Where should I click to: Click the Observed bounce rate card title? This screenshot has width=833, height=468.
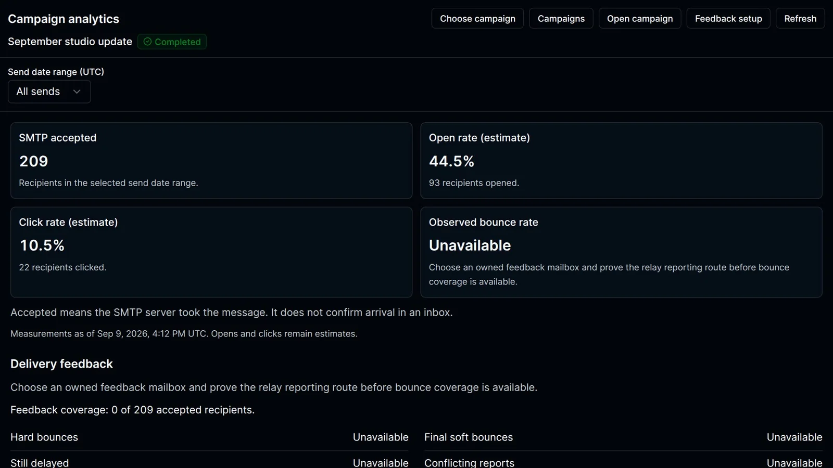[x=483, y=222]
